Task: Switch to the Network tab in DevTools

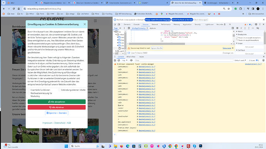Action: (x=155, y=24)
